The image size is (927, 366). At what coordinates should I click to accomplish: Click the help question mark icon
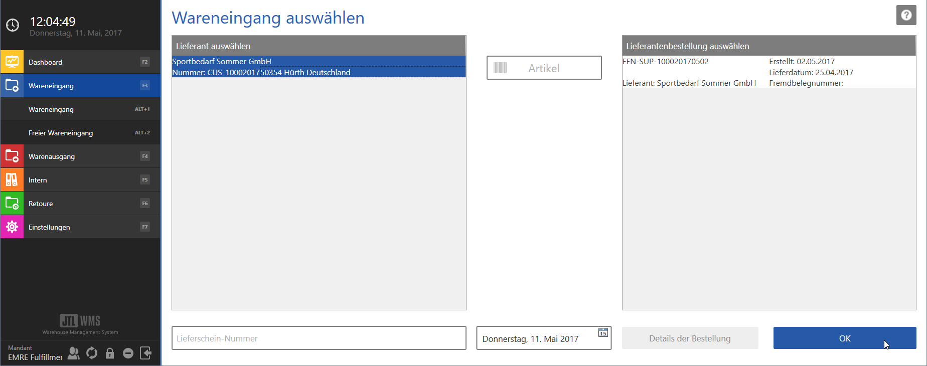click(x=906, y=15)
